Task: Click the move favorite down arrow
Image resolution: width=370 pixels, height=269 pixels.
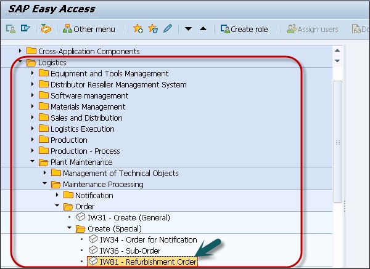Action: tap(188, 29)
